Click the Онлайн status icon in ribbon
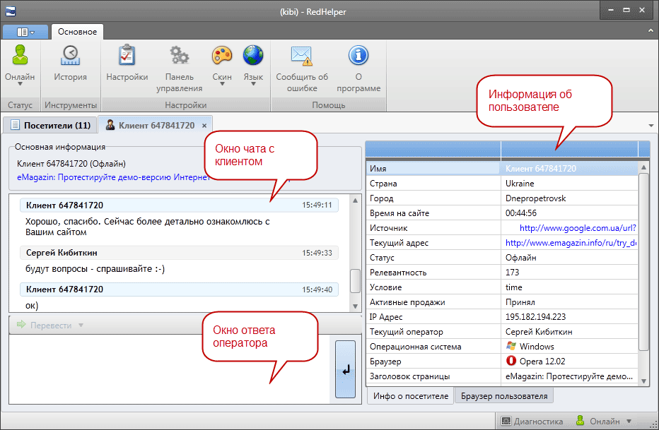This screenshot has width=659, height=430. (x=20, y=56)
